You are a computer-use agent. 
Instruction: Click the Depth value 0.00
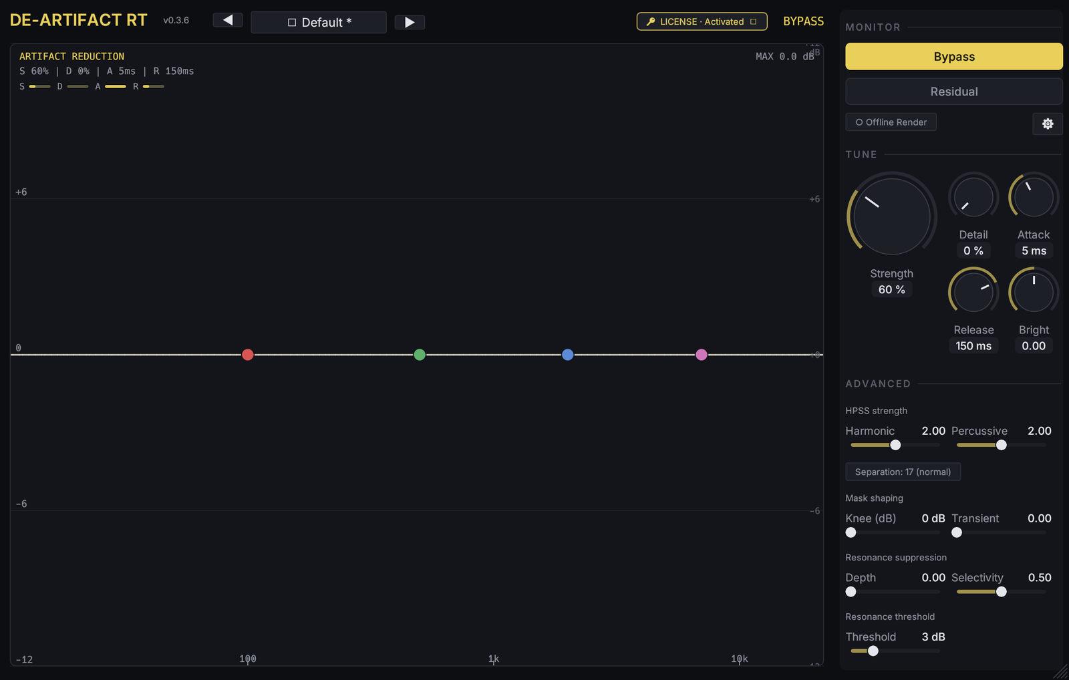(x=933, y=578)
